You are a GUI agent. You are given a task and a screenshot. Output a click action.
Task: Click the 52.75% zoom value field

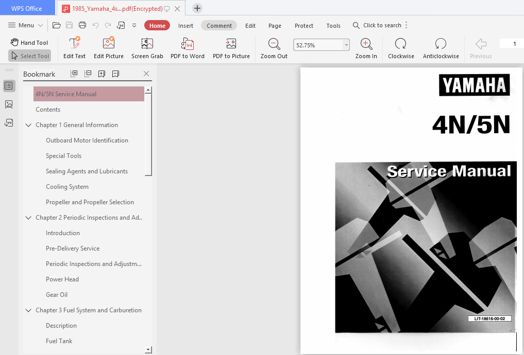click(x=318, y=45)
